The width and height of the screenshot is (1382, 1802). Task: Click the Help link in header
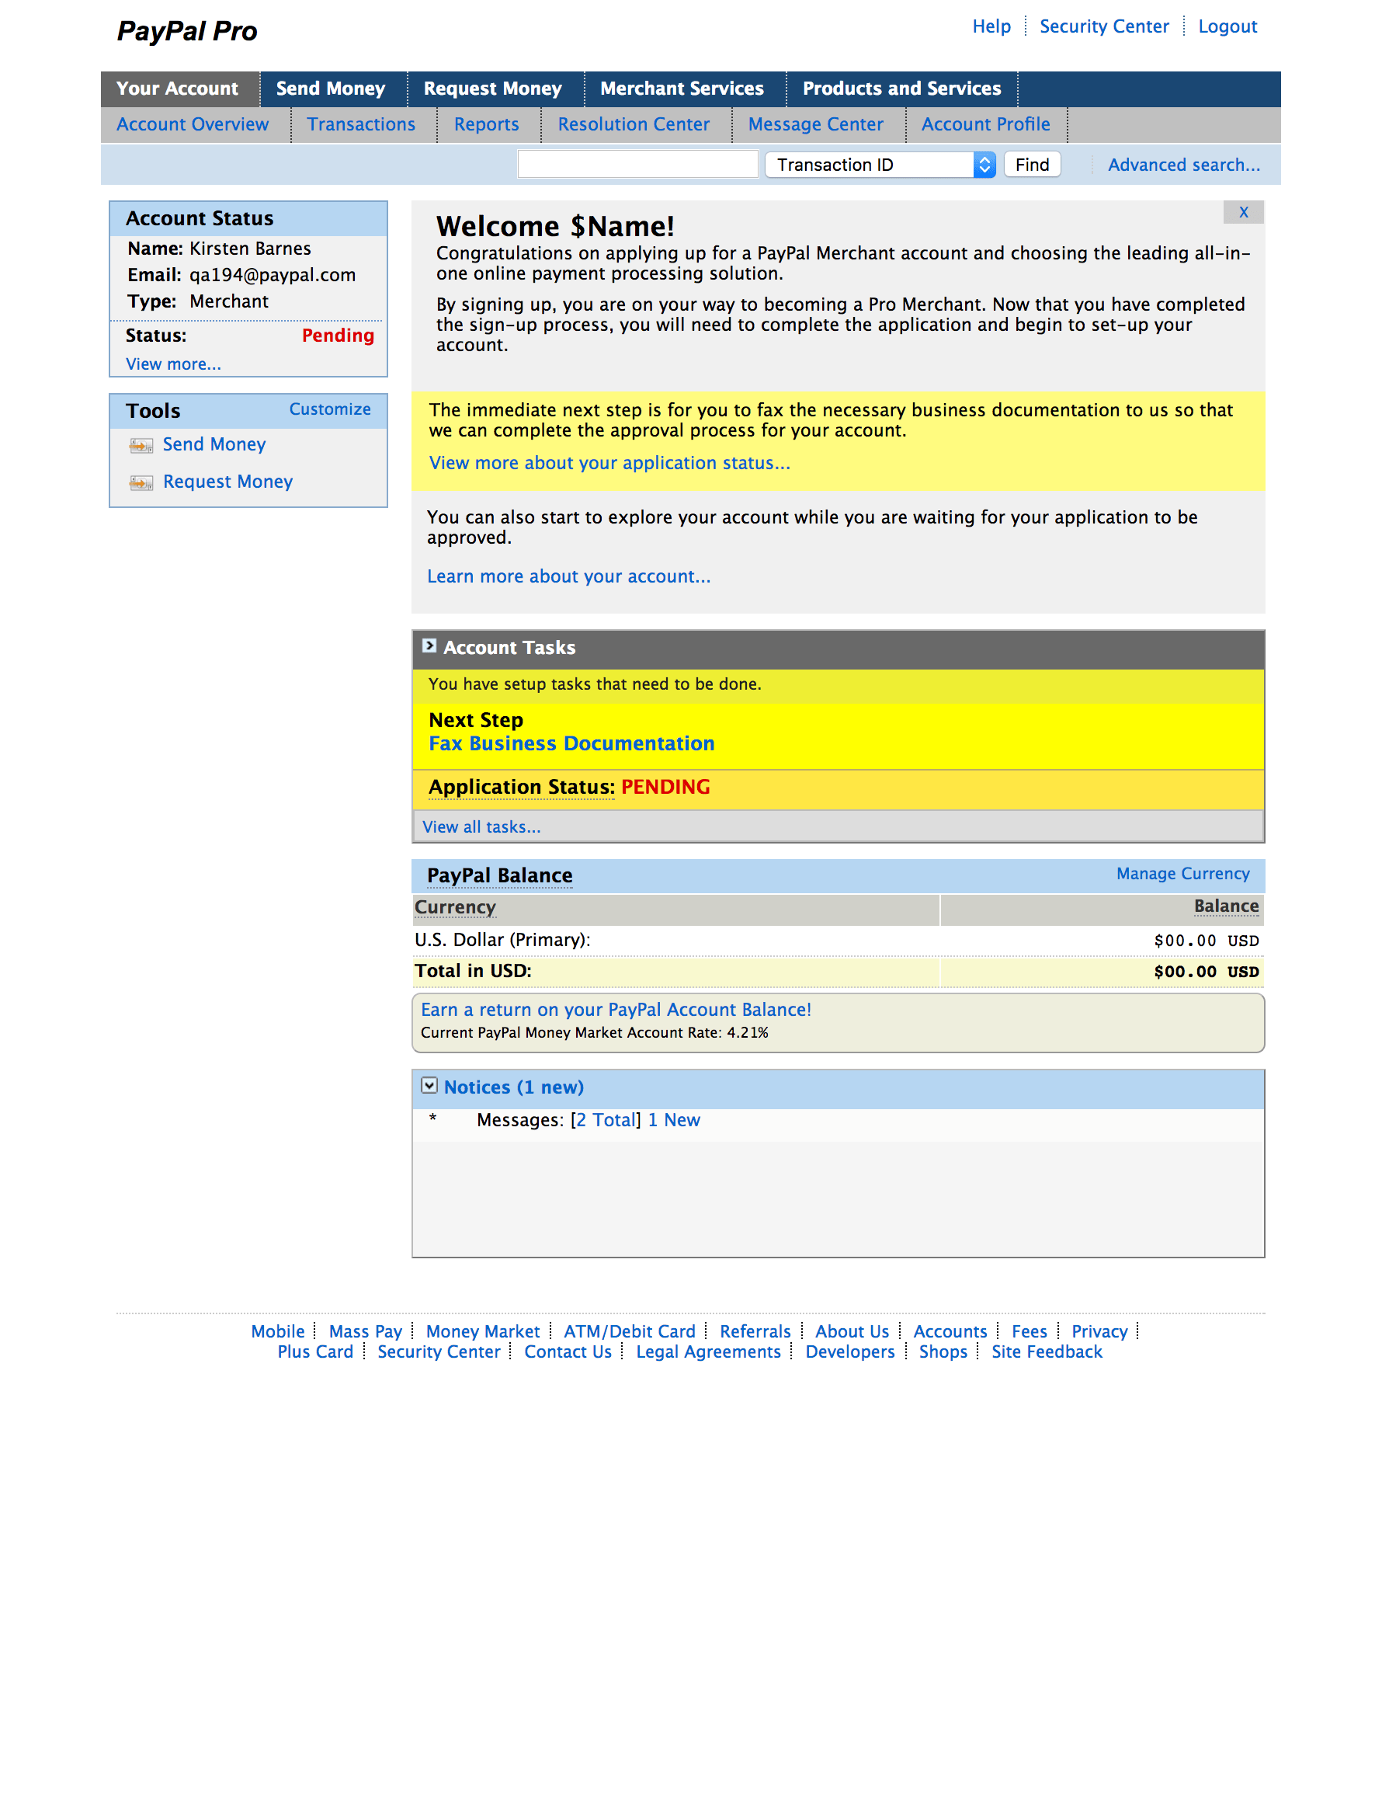coord(991,26)
